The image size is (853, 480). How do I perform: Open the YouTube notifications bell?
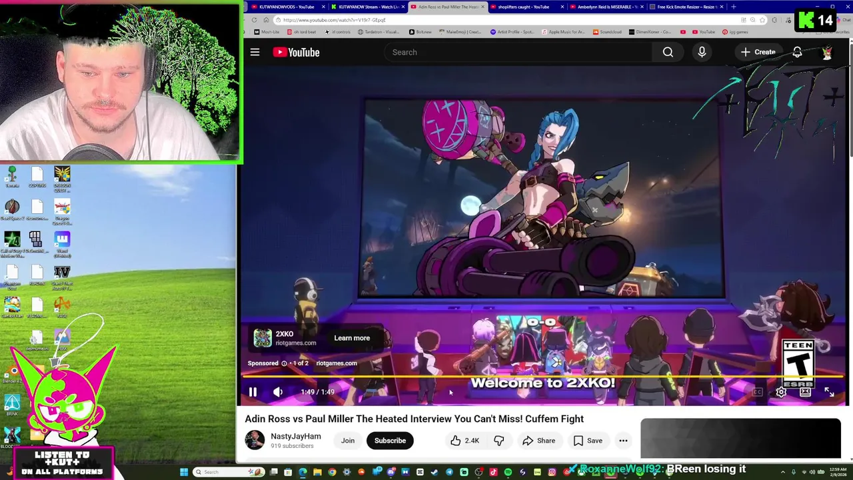(x=797, y=52)
